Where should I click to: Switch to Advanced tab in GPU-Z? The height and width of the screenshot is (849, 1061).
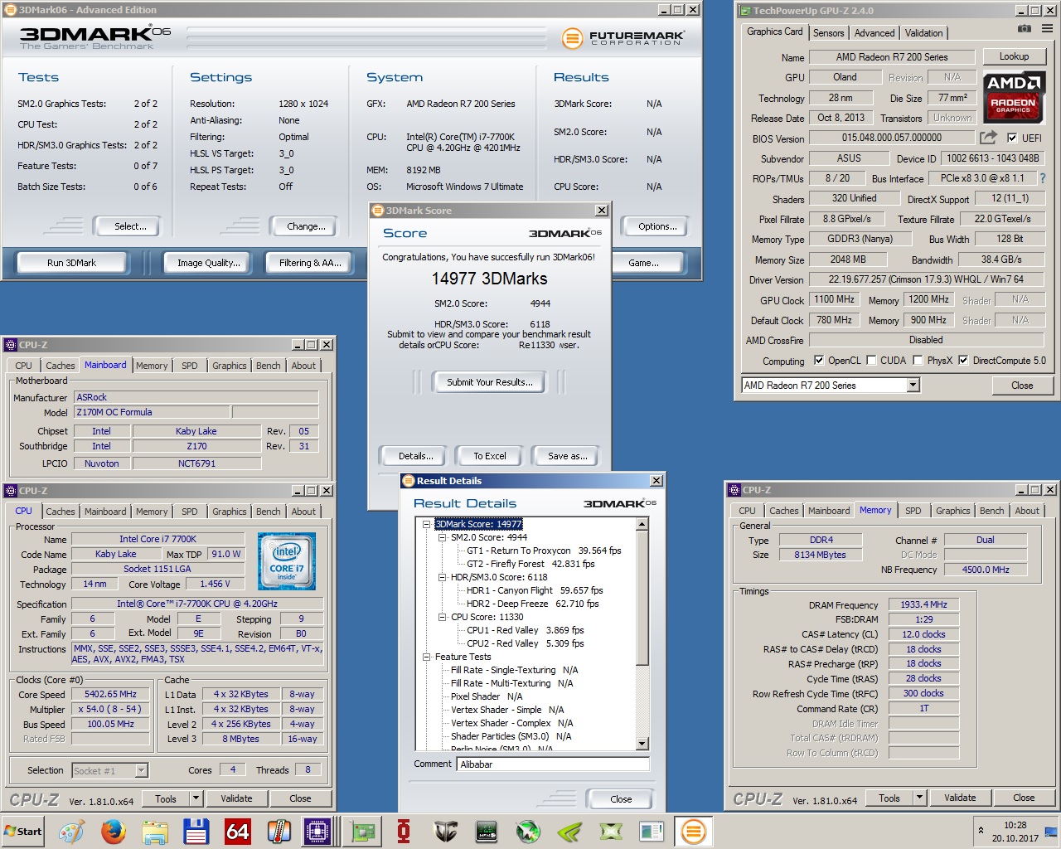coord(874,33)
